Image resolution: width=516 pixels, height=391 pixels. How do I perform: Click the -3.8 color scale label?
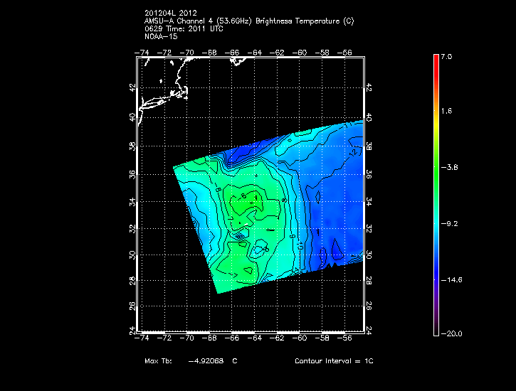point(451,167)
